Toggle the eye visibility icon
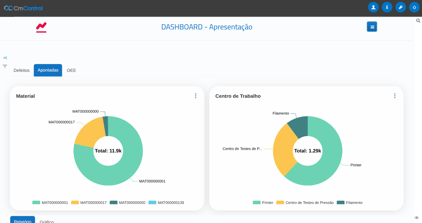The height and width of the screenshot is (223, 422). point(416,217)
